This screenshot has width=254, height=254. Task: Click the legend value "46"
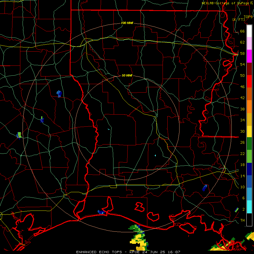pyautogui.click(x=242, y=87)
